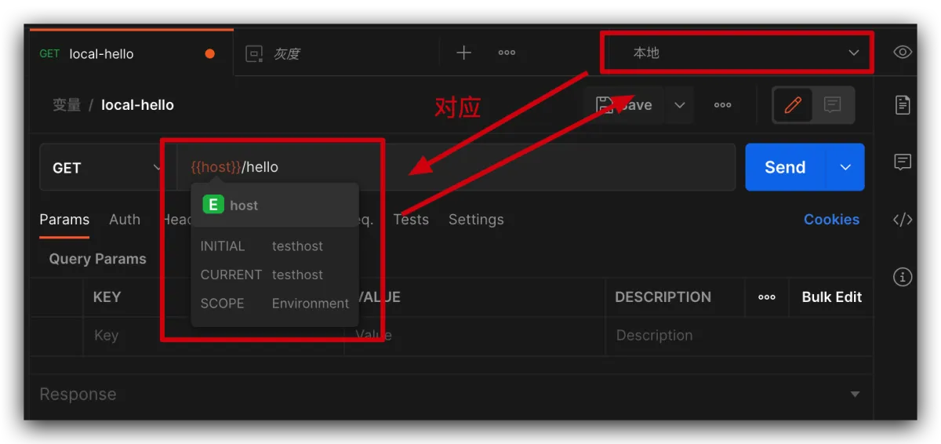This screenshot has height=444, width=941.
Task: Open the tab bar three-dots options
Action: click(507, 53)
